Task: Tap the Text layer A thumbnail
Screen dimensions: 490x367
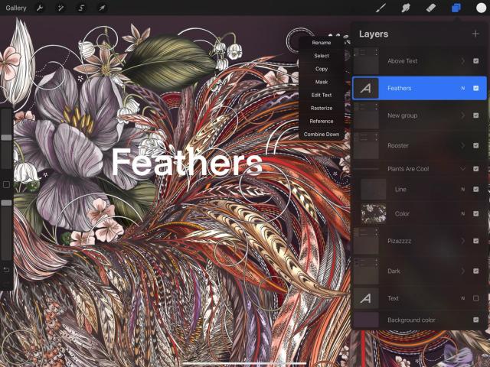Action: point(366,298)
